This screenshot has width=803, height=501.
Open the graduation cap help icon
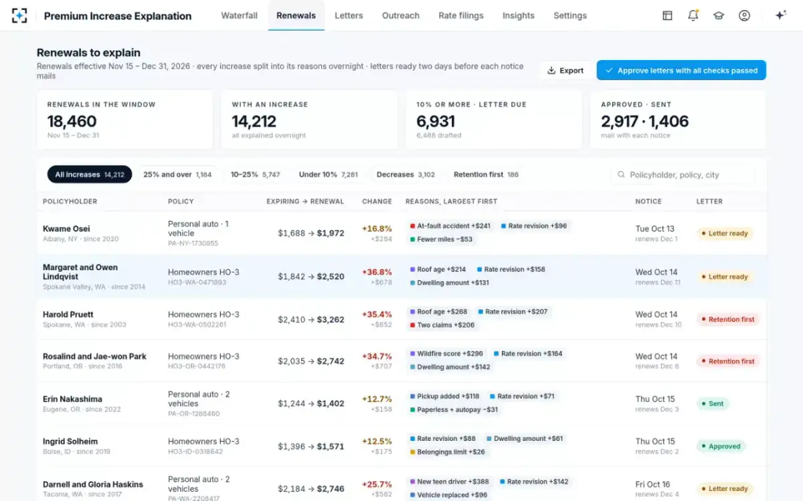click(x=719, y=15)
